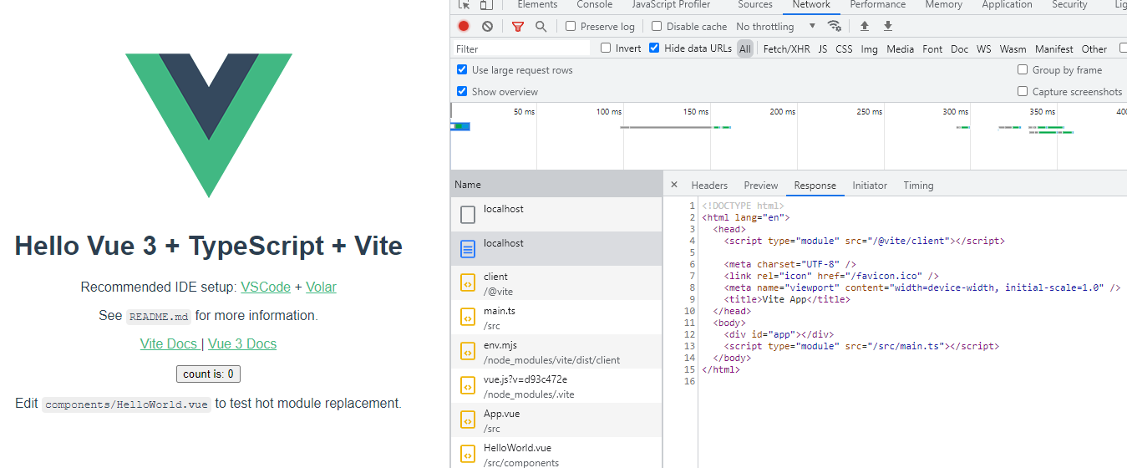The height and width of the screenshot is (468, 1127).
Task: Filter requests by Wasm type
Action: click(x=1013, y=49)
